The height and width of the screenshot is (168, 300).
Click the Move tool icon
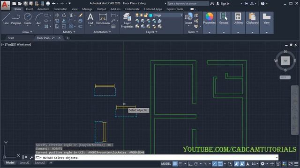pyautogui.click(x=57, y=15)
